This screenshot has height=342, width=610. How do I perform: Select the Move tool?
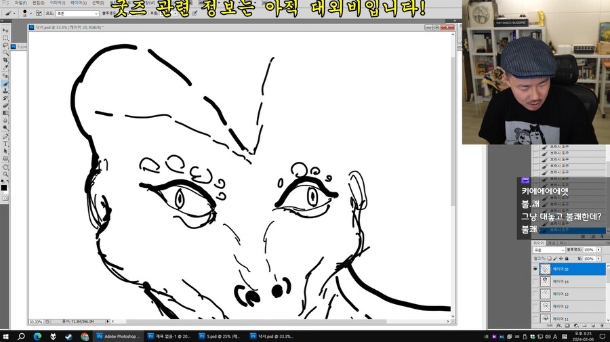[5, 30]
